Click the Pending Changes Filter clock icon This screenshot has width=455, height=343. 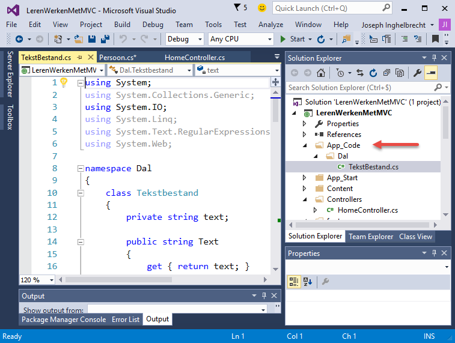pyautogui.click(x=340, y=73)
